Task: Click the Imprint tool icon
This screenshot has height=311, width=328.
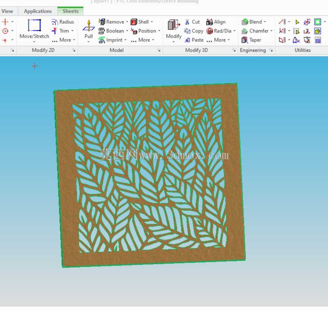Action: click(102, 40)
